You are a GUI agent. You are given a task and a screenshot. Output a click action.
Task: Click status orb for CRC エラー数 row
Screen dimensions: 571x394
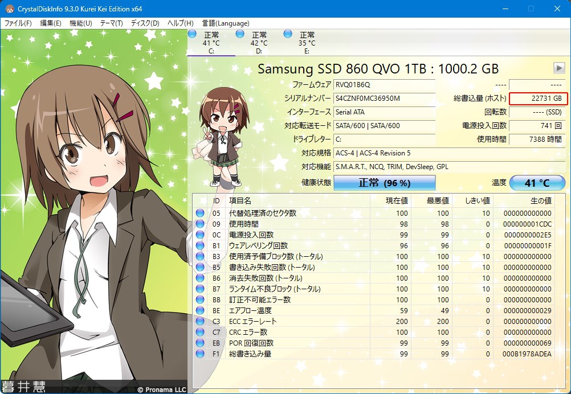pyautogui.click(x=200, y=332)
